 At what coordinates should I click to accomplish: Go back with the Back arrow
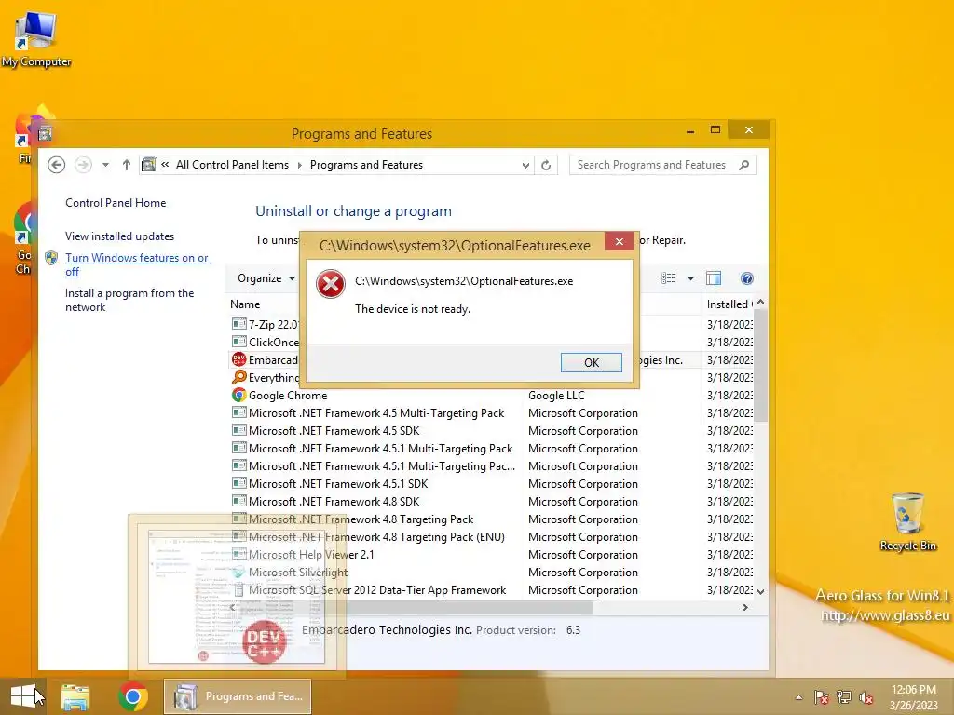click(x=57, y=165)
